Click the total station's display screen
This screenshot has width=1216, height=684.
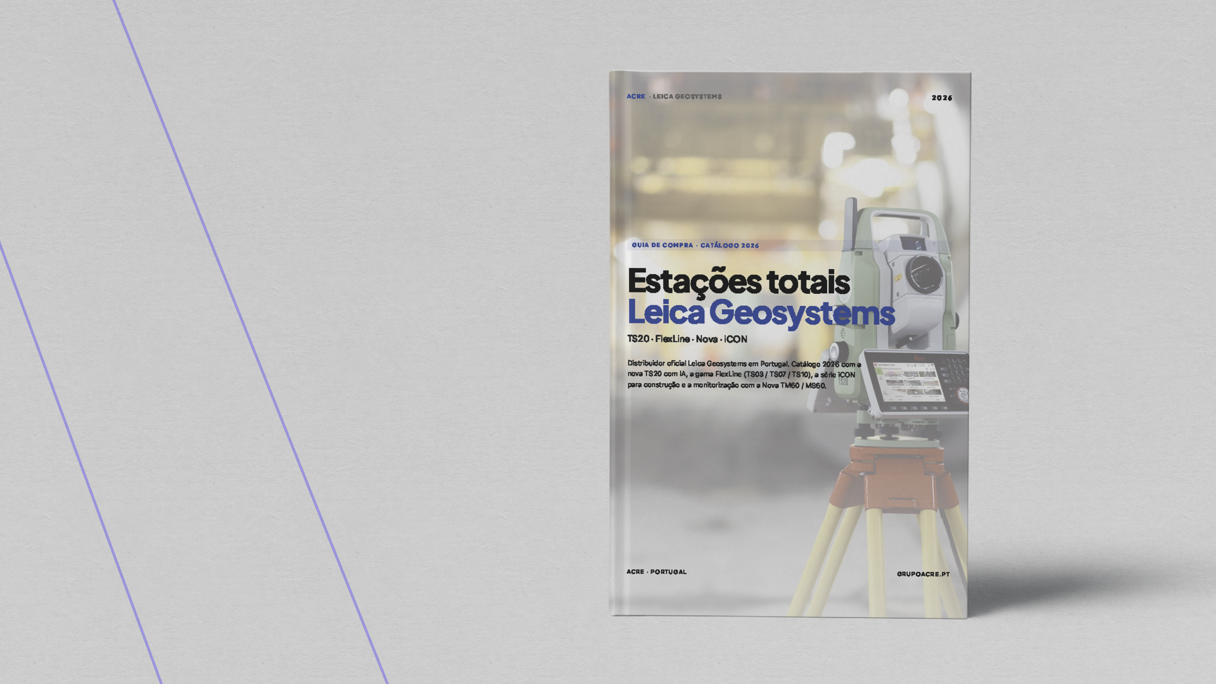[909, 383]
